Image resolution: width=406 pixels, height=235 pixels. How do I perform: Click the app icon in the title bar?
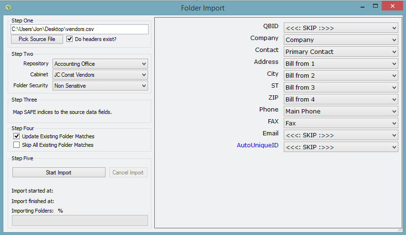pos(8,8)
